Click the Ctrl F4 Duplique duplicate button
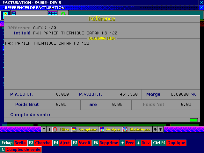The height and width of the screenshot is (153, 204). [169, 143]
